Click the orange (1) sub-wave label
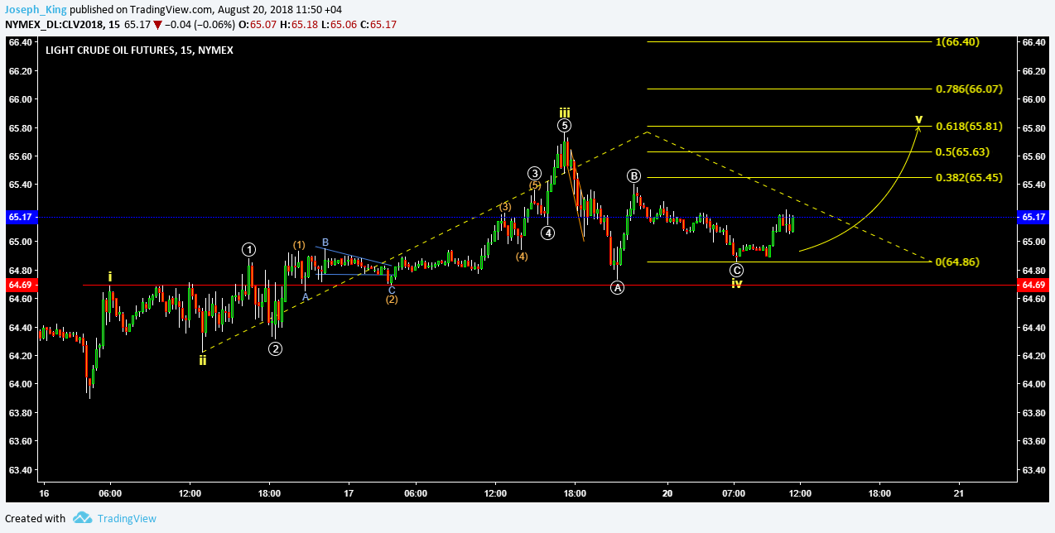 click(x=300, y=245)
